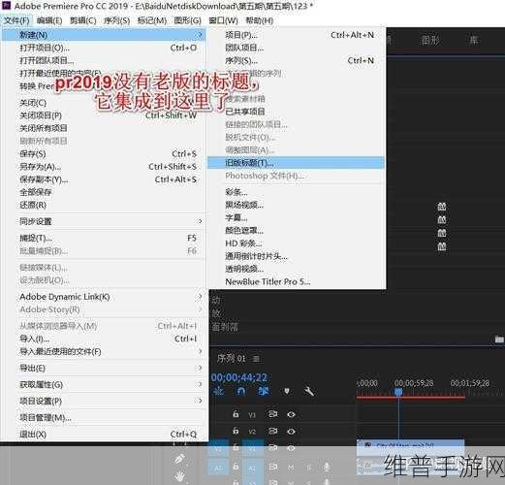The height and width of the screenshot is (485, 505).
Task: Select 颜色遮罩... in New submenu
Action: [296, 230]
